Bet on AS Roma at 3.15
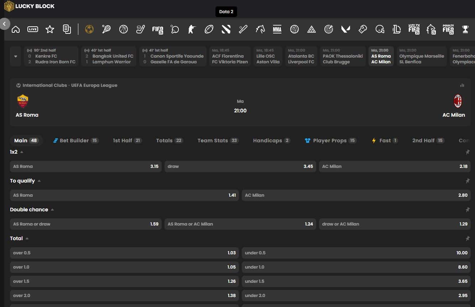 click(x=86, y=166)
